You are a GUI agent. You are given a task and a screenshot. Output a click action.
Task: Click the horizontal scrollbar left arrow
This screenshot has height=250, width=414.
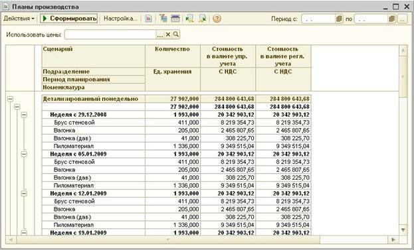11,240
